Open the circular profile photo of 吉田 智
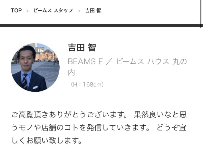This screenshot has width=203, height=156. click(x=35, y=68)
